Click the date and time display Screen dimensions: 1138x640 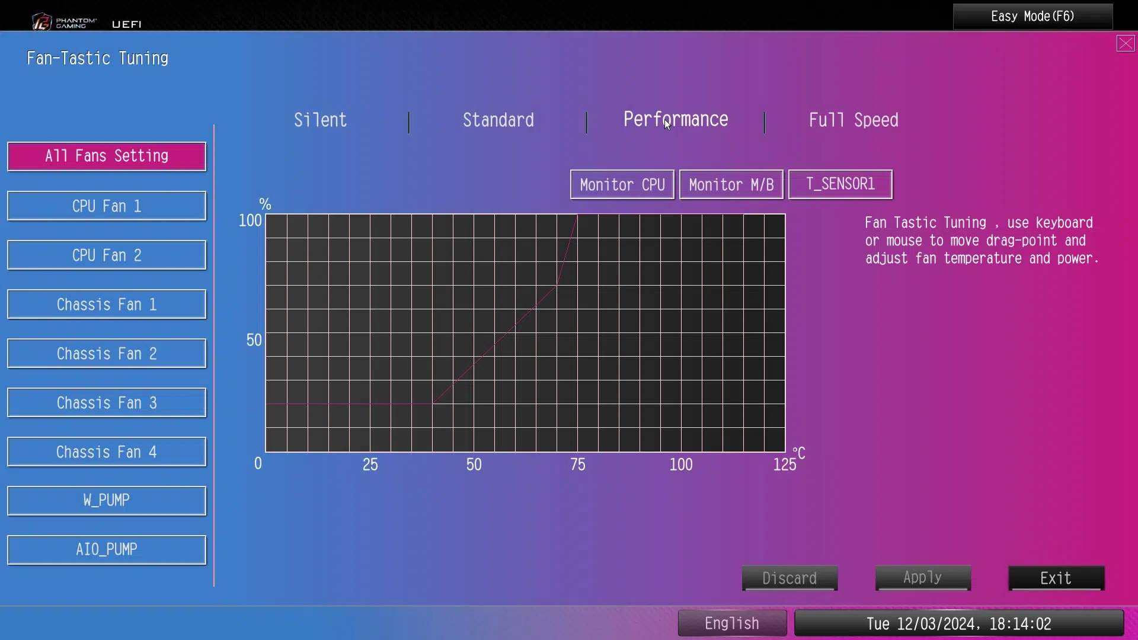pyautogui.click(x=959, y=623)
